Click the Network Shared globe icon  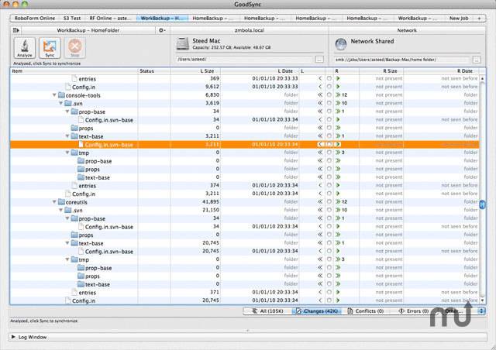pyautogui.click(x=341, y=44)
